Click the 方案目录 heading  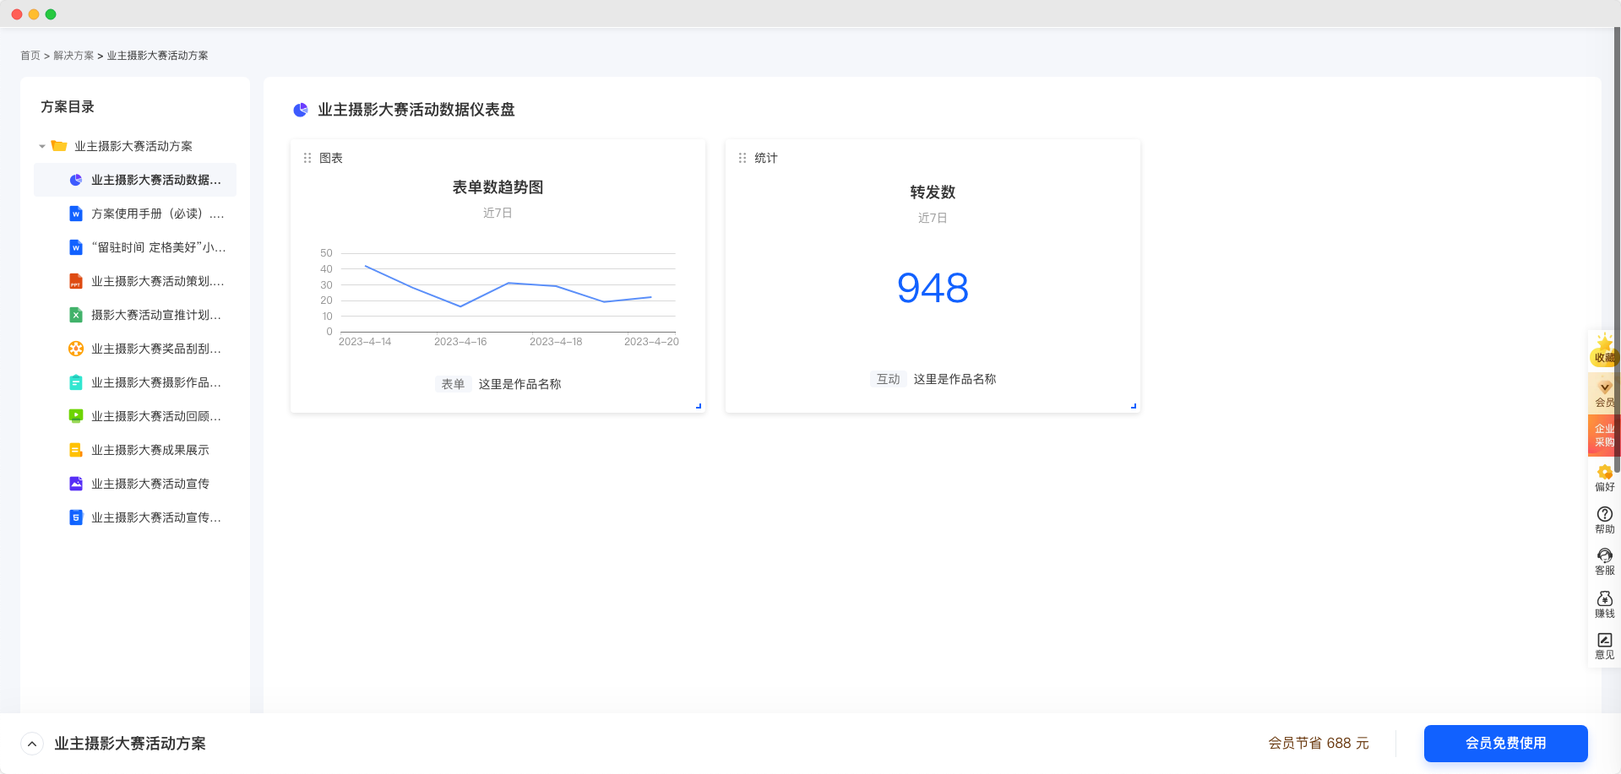[x=68, y=107]
